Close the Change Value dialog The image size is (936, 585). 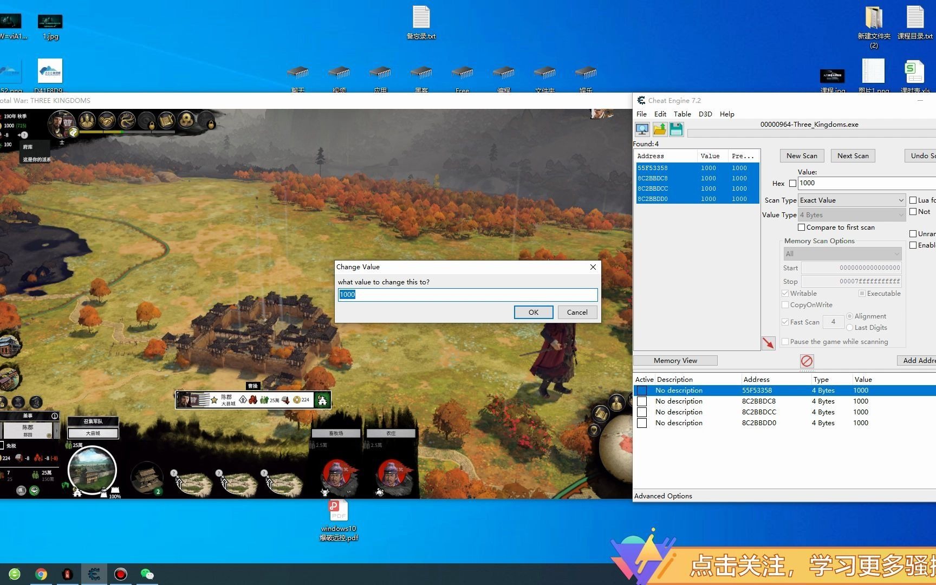click(593, 267)
